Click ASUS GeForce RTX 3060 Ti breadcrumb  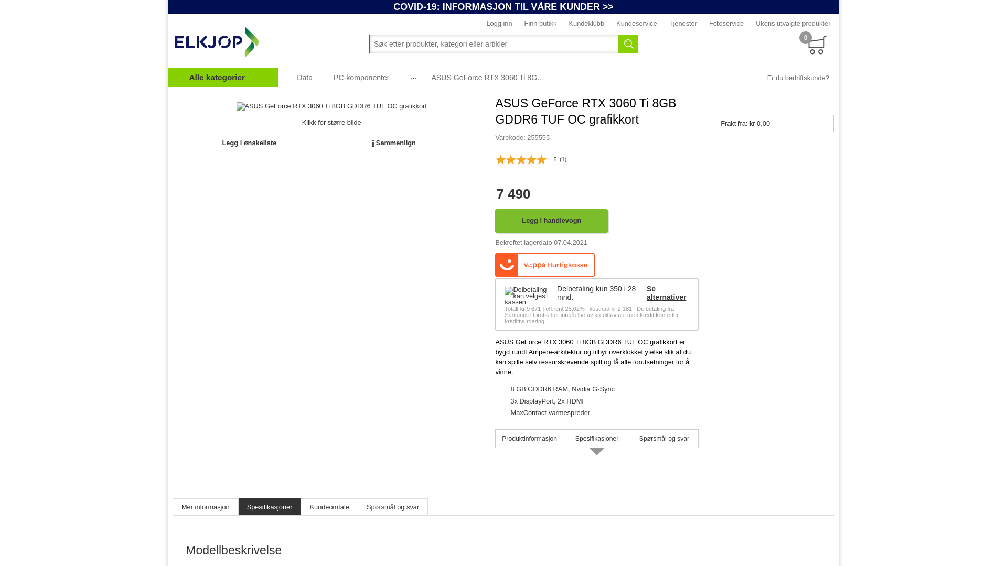point(488,78)
